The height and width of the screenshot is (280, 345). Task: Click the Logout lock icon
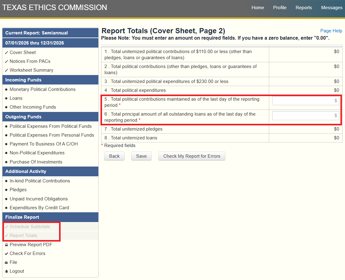(x=6, y=271)
